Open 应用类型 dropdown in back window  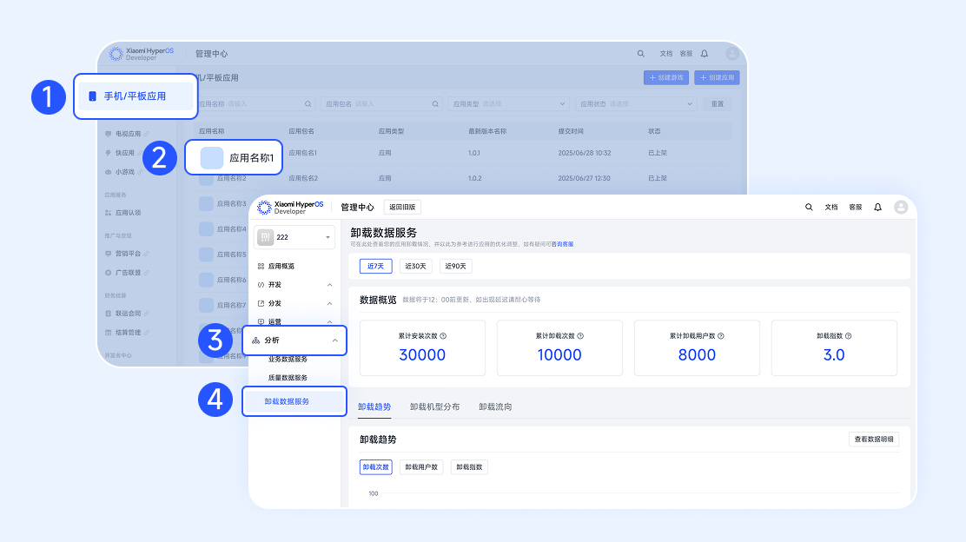point(508,104)
